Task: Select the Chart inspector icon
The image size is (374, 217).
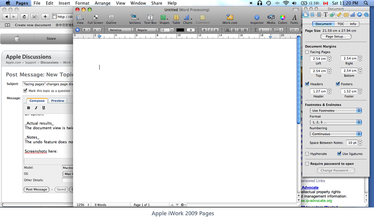Action: 353,15
